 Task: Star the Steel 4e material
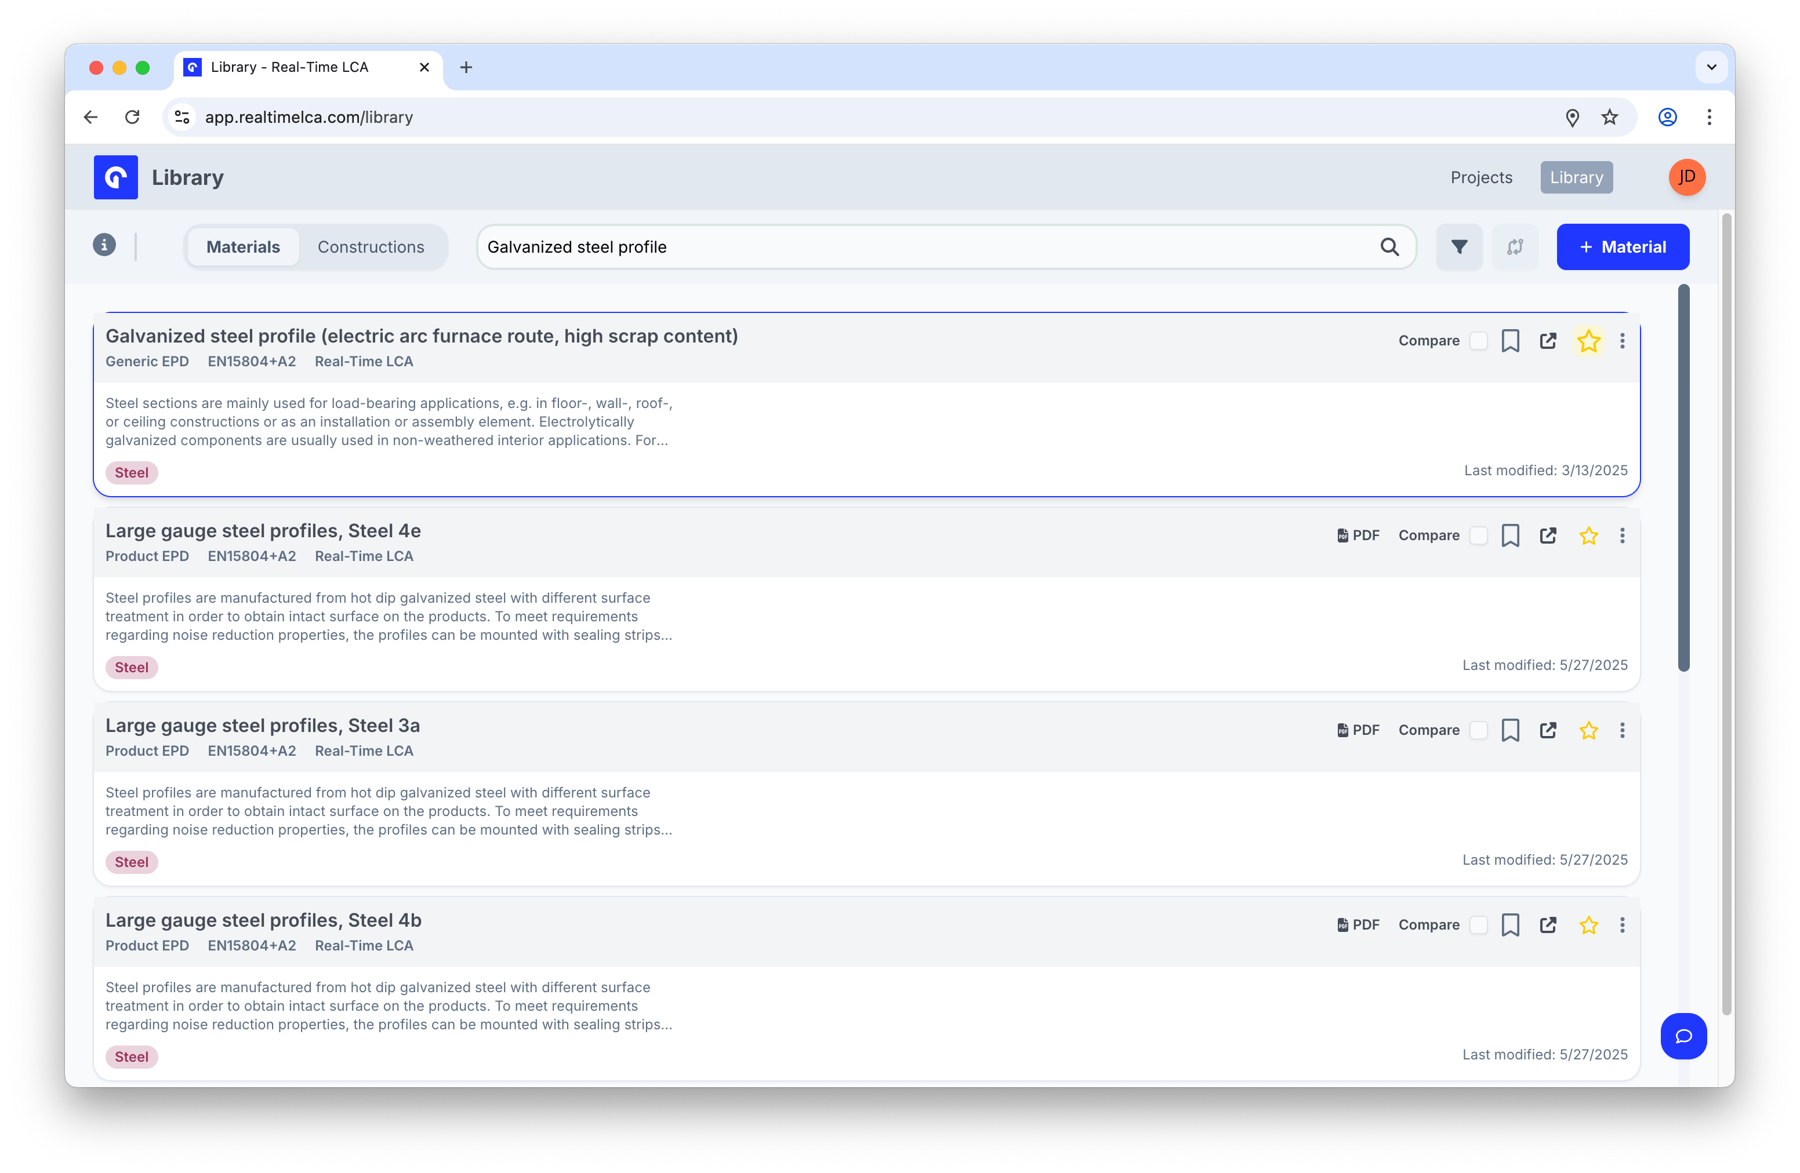(x=1588, y=536)
